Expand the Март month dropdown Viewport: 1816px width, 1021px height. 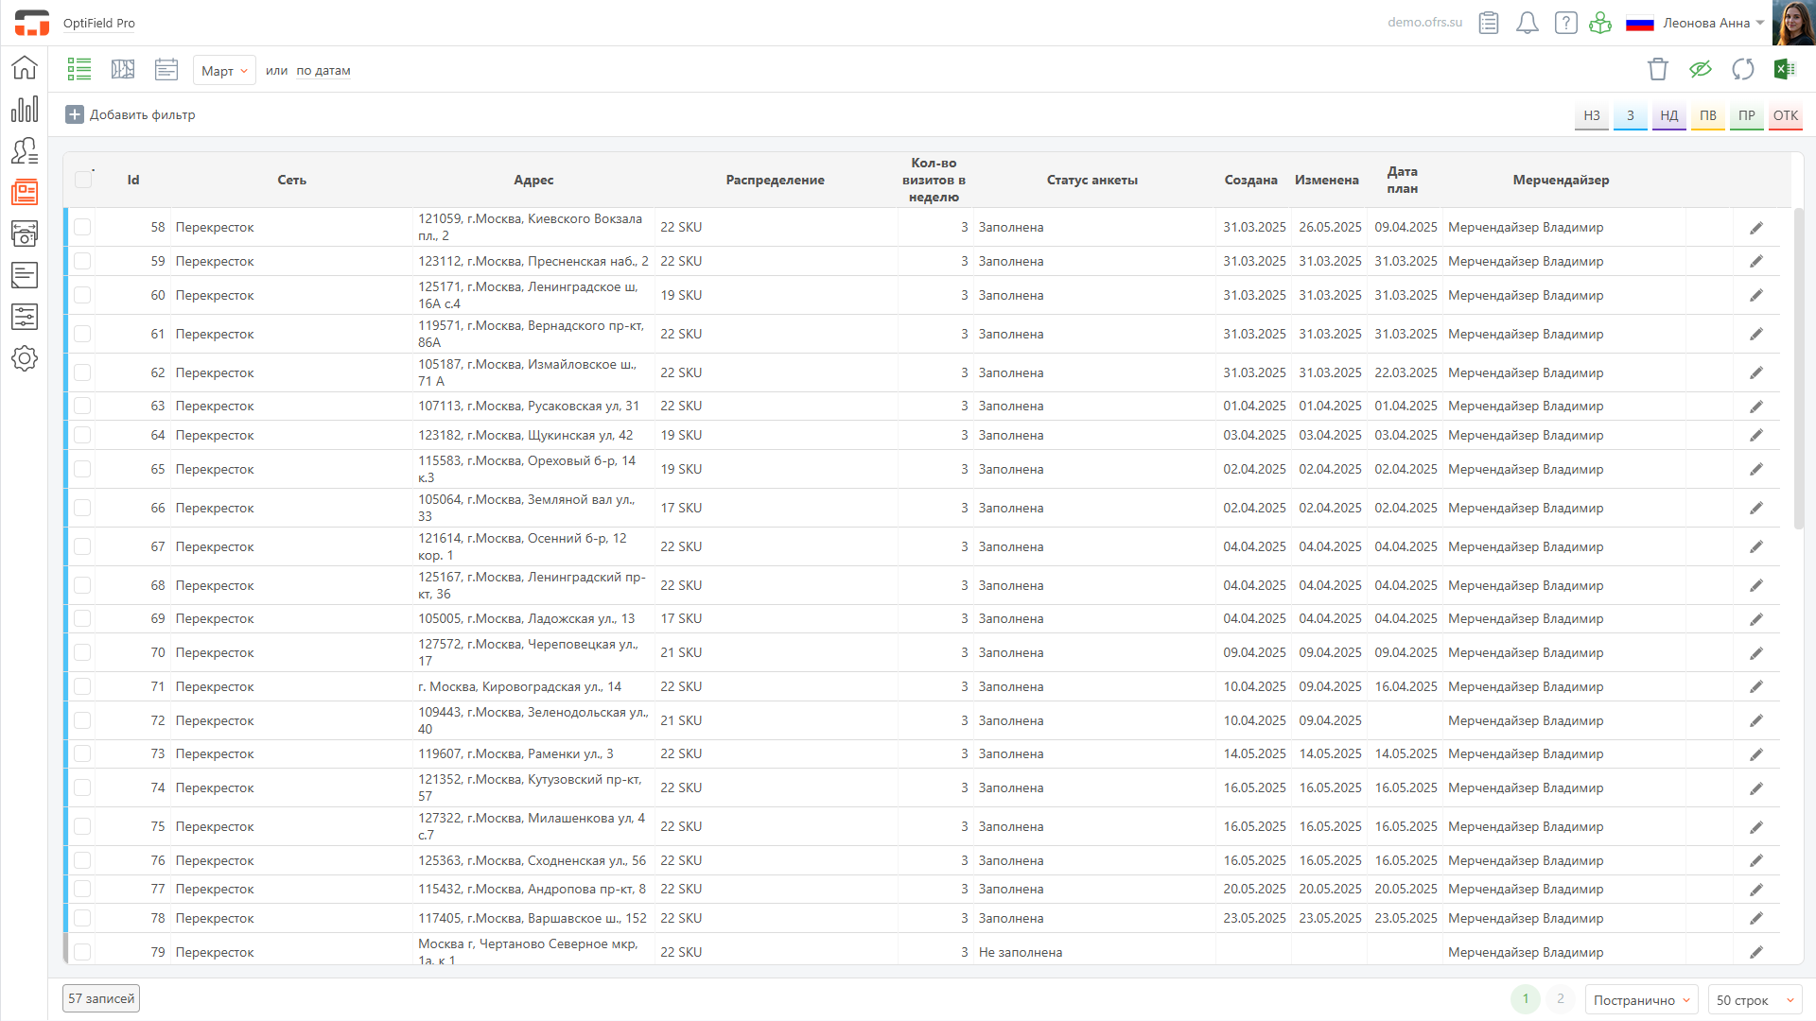coord(224,71)
